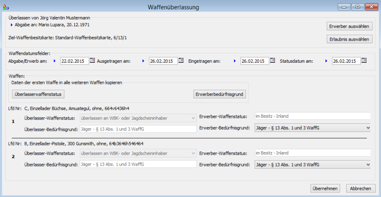Open Überlasser-Waffenstatus dropdown for weapon 1
381x197 pixels.
193,117
